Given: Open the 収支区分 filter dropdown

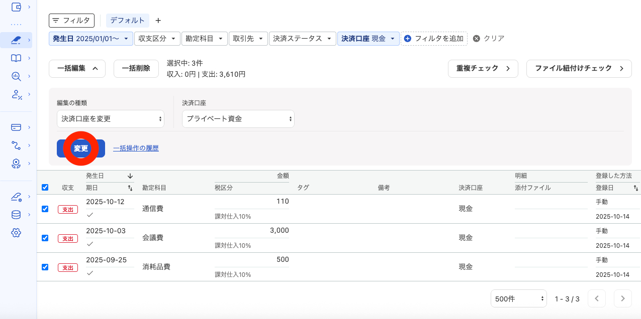Looking at the screenshot, I should [157, 38].
